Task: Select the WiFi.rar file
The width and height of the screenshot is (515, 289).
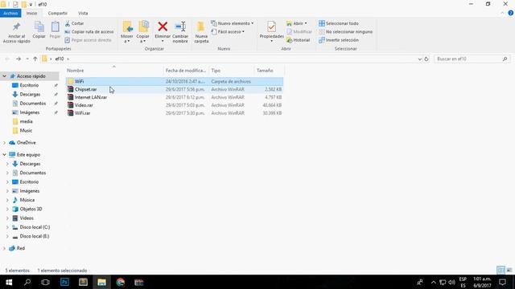Action: [174, 113]
